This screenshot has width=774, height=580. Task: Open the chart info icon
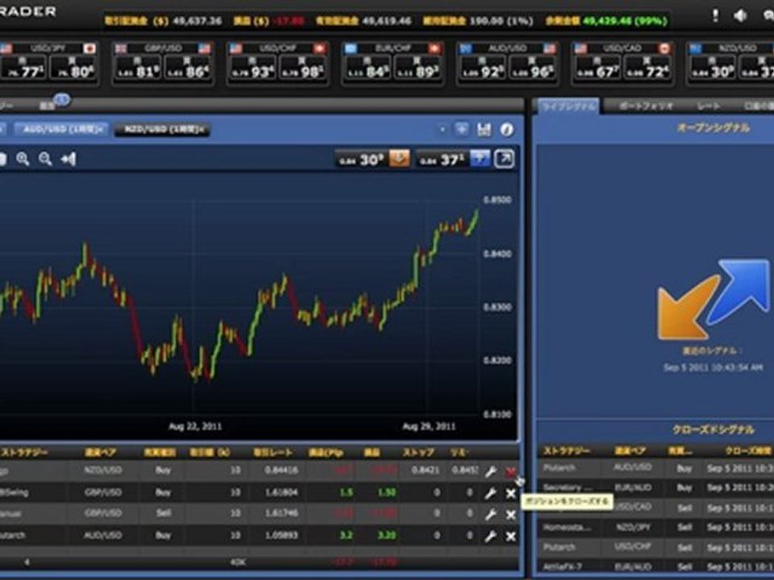pyautogui.click(x=506, y=129)
